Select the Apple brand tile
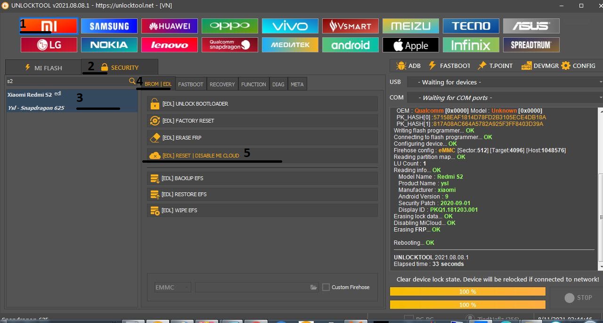 411,45
